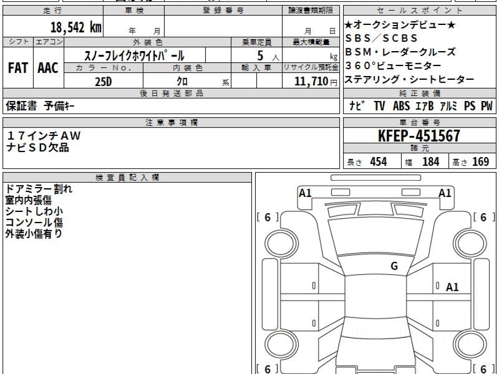Click the exterior color "スノーフレイクホワイトパール"
This screenshot has height=374, width=499.
pyautogui.click(x=135, y=55)
